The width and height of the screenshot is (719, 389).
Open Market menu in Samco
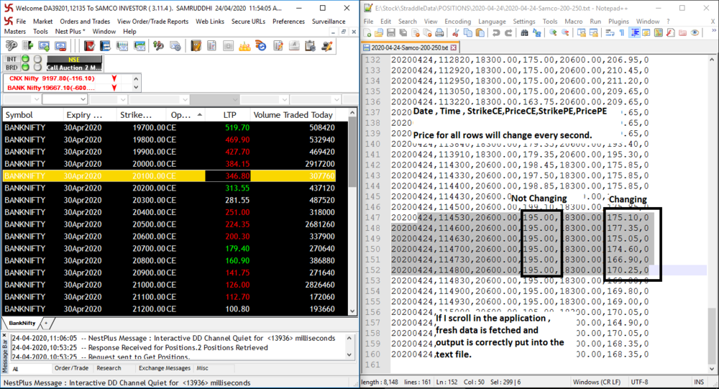42,21
